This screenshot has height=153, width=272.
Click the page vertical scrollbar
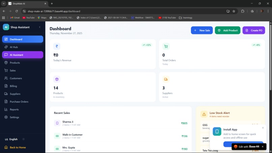click(270, 57)
